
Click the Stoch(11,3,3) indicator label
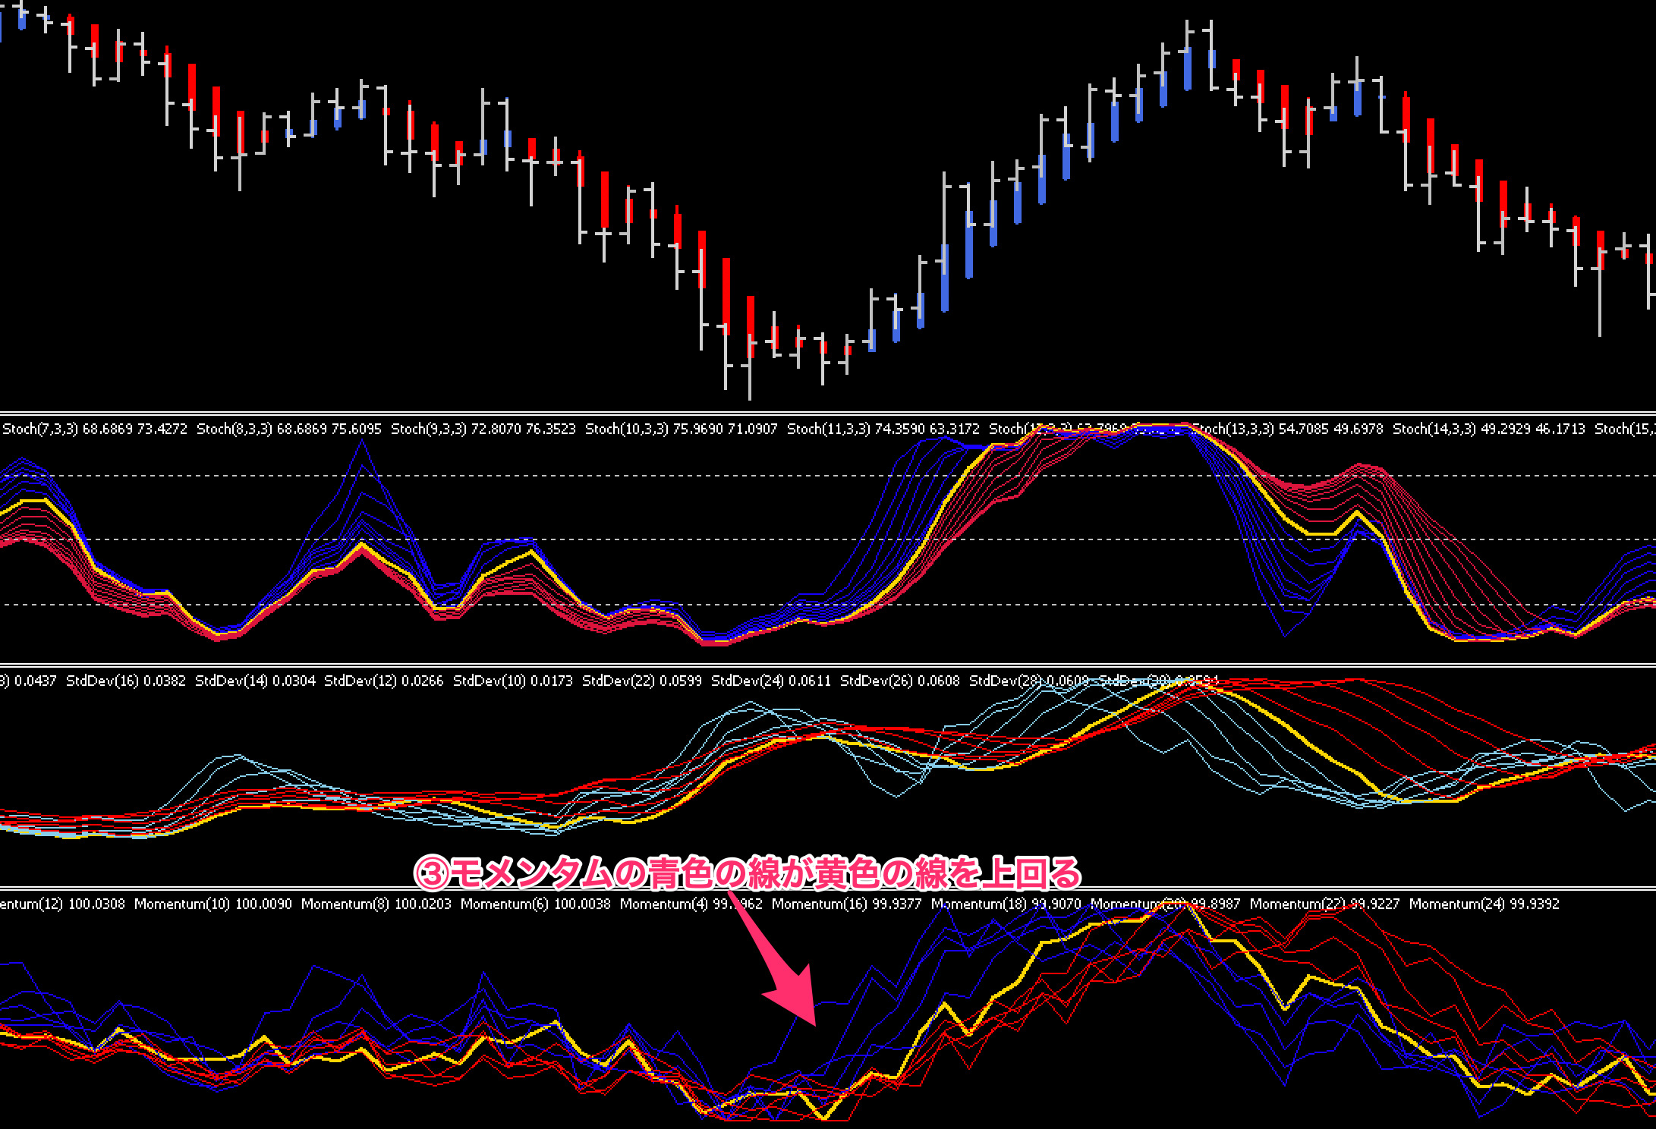[883, 429]
